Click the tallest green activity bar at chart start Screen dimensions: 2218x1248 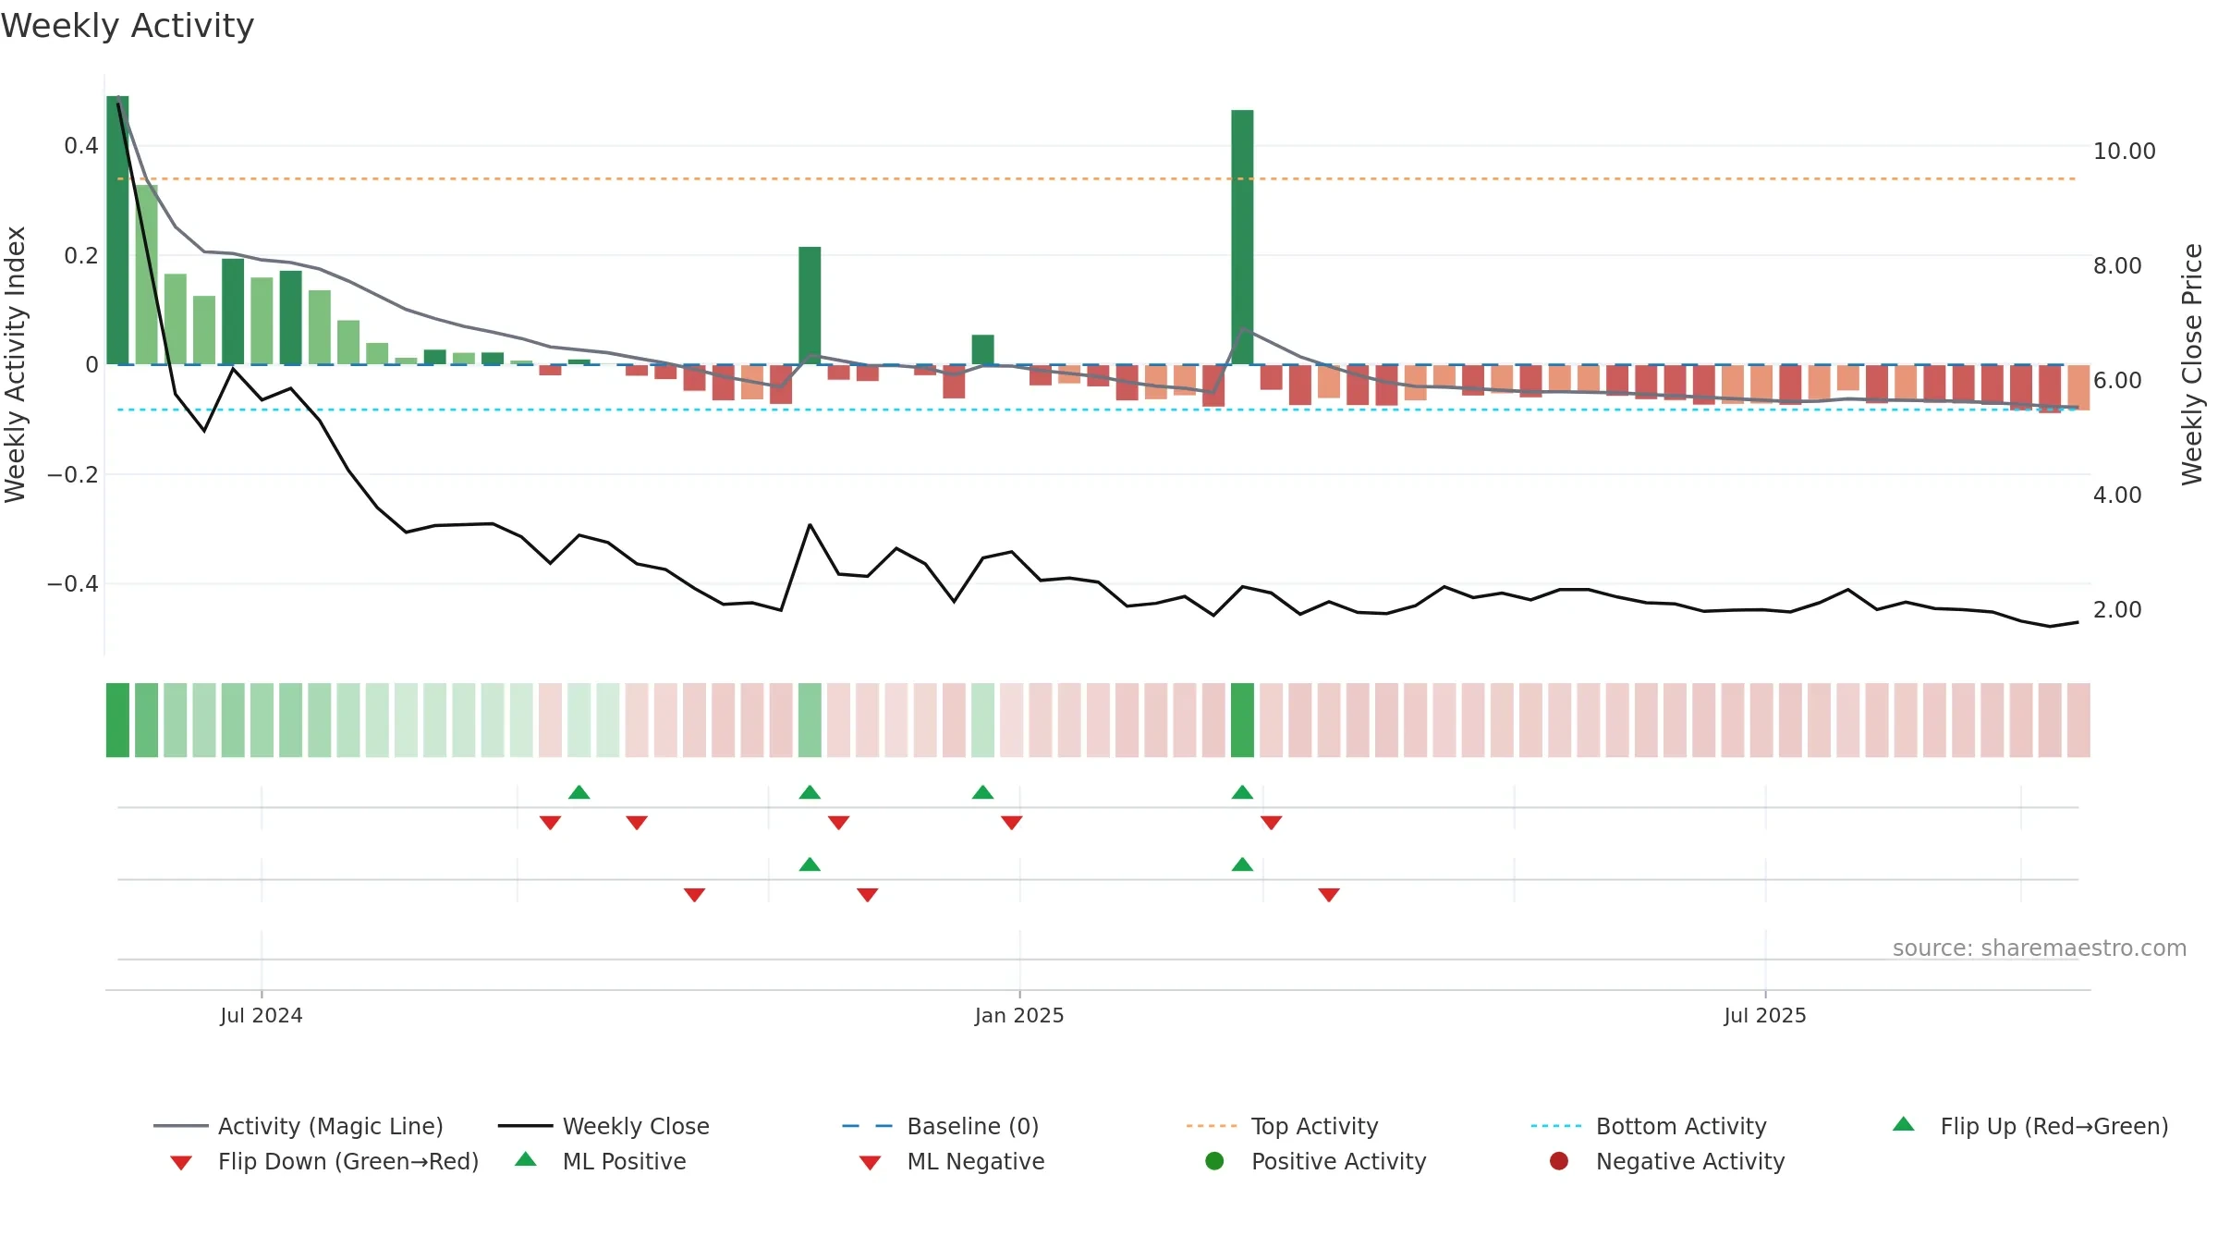[x=117, y=229]
